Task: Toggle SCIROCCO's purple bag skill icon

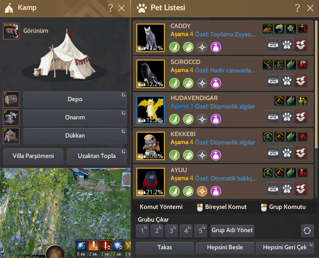Action: tap(216, 83)
